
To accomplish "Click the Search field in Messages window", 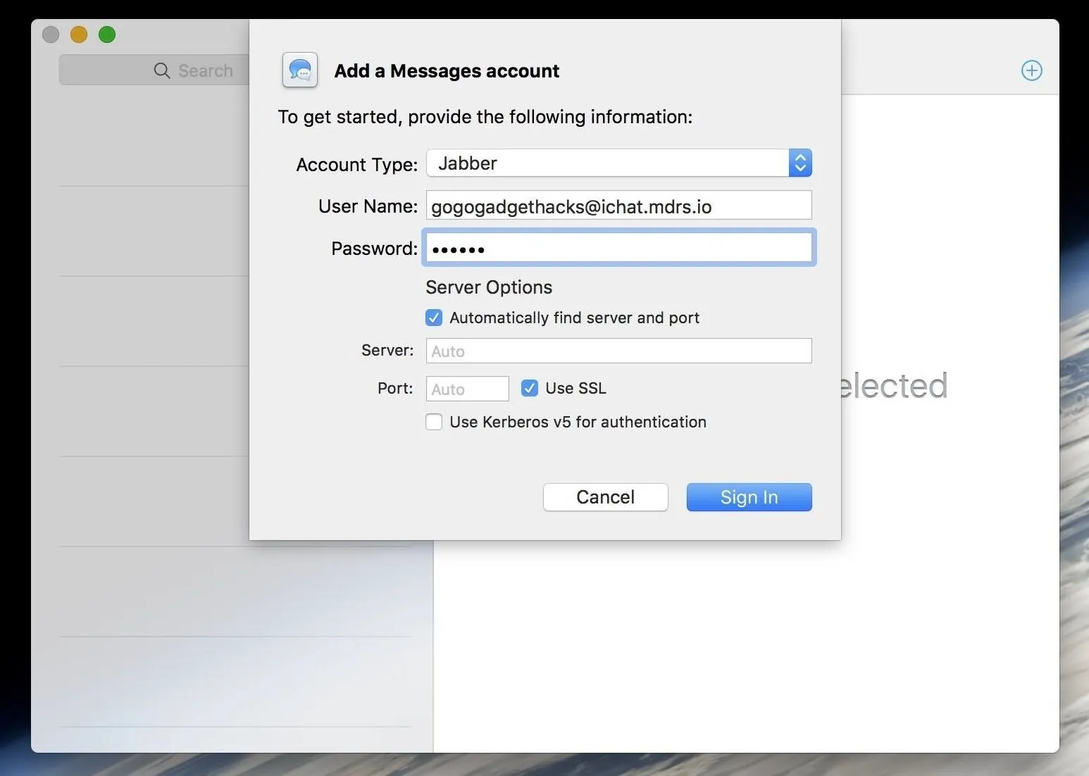I will (x=154, y=70).
